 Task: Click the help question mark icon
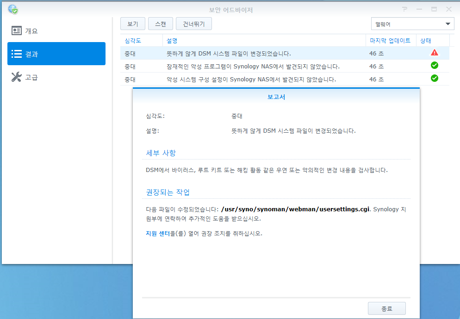405,9
